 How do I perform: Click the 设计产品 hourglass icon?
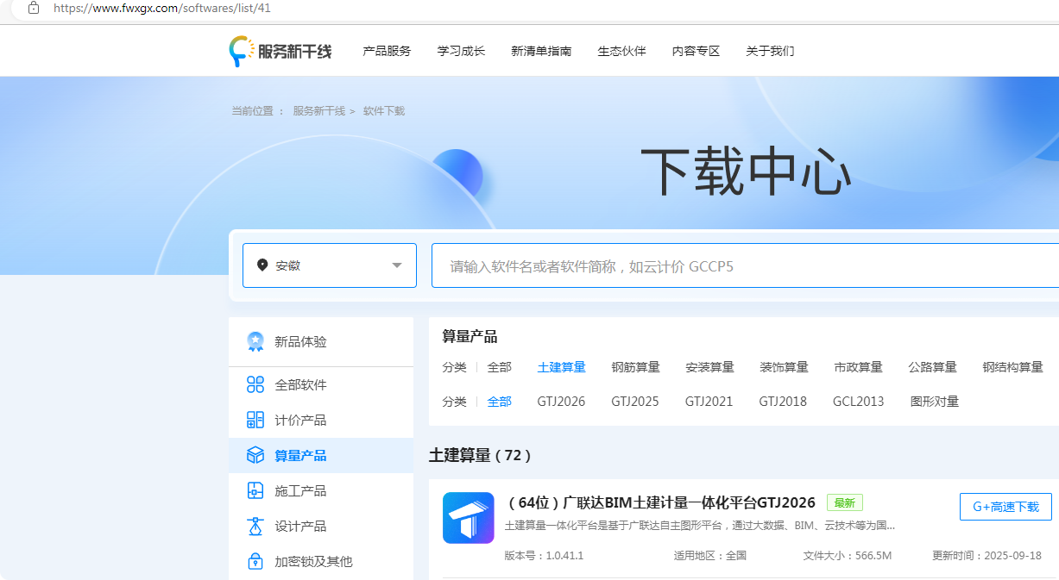click(255, 526)
